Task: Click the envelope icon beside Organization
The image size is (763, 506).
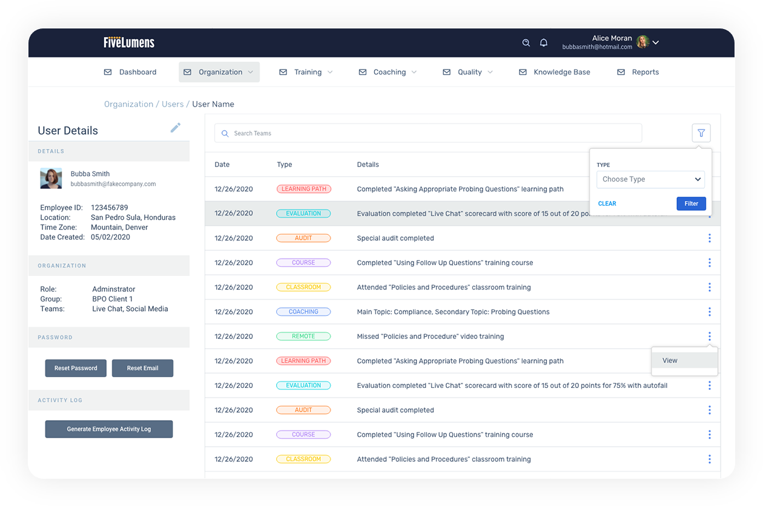Action: 187,72
